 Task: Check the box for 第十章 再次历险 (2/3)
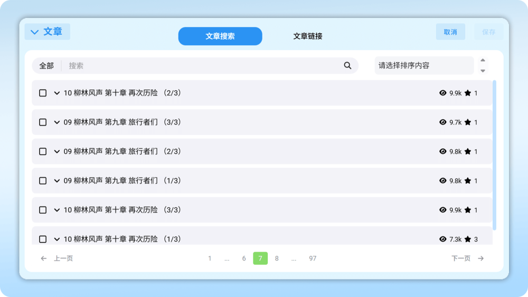point(43,93)
